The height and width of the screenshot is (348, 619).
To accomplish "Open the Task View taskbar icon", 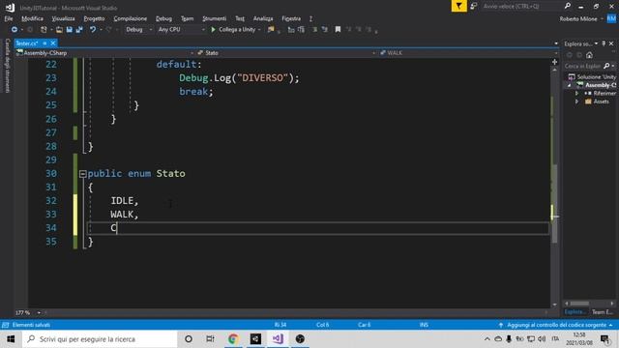I will [211, 339].
